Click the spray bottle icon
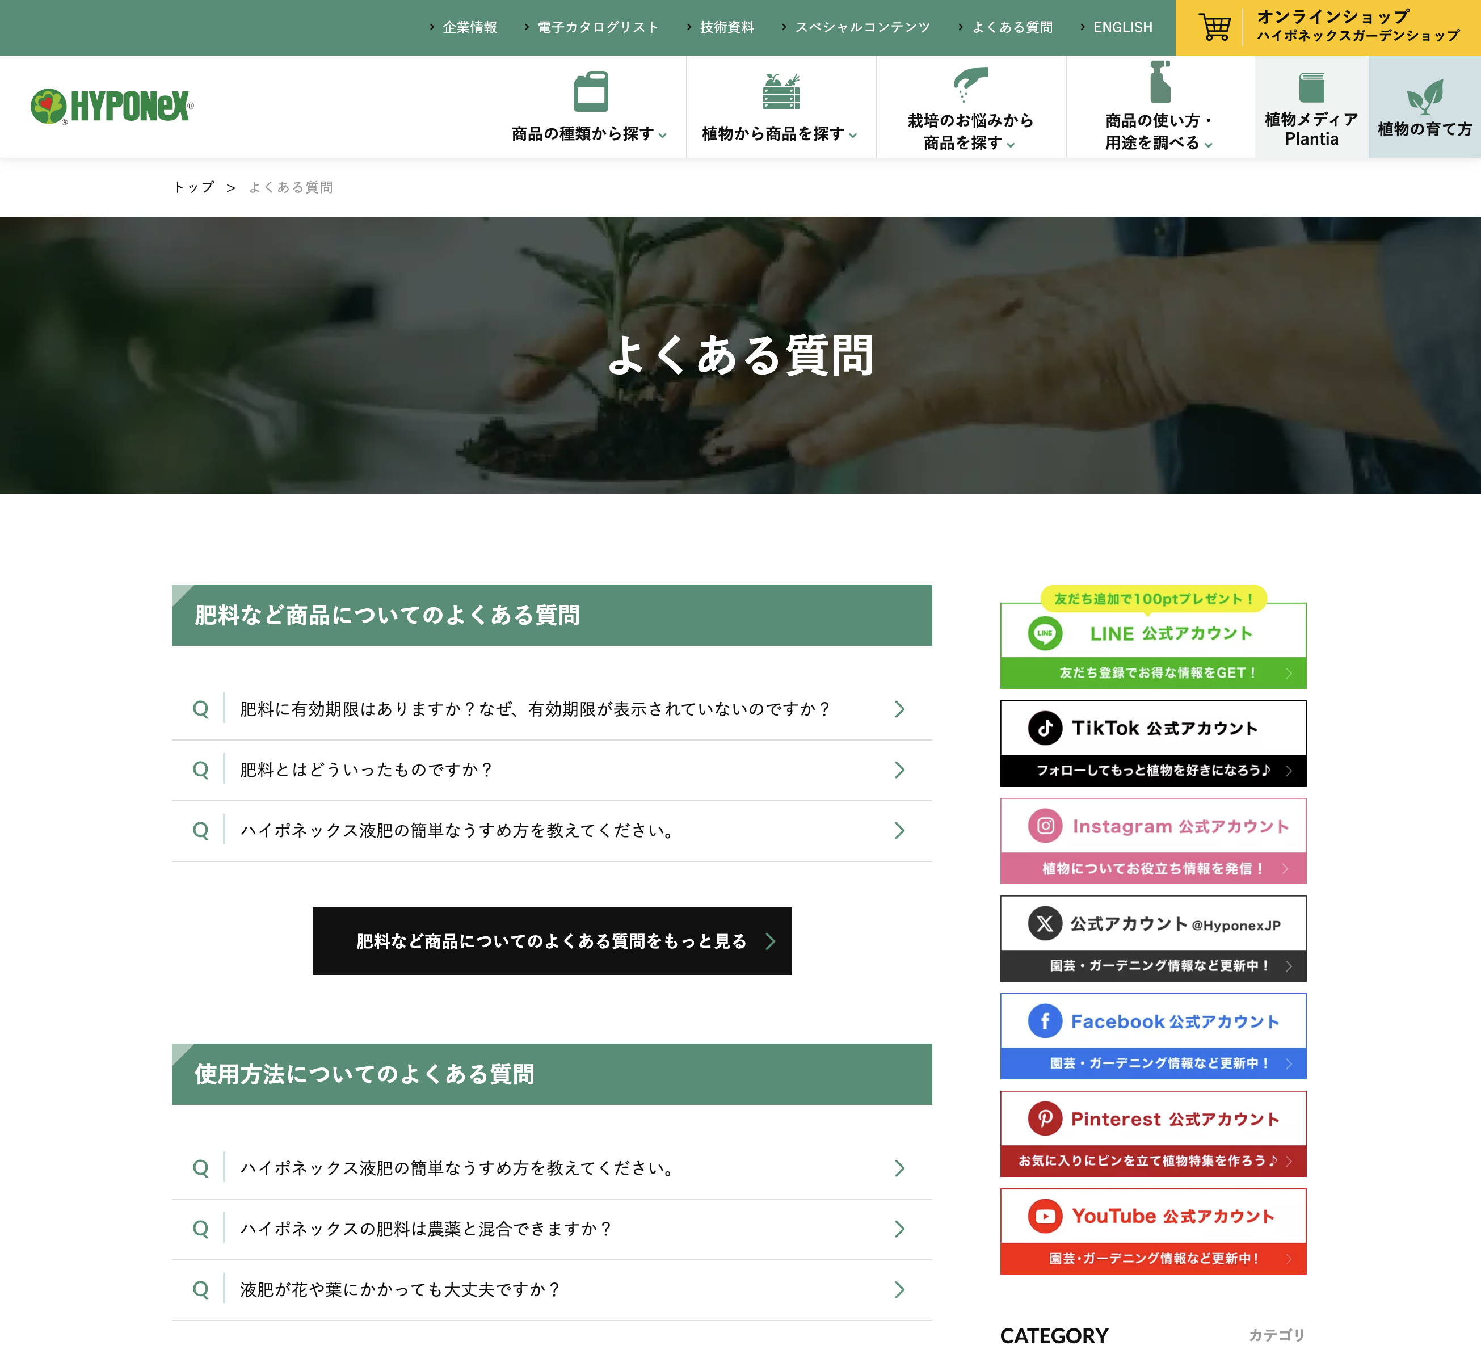Viewport: 1481px width, 1354px height. point(1160,82)
